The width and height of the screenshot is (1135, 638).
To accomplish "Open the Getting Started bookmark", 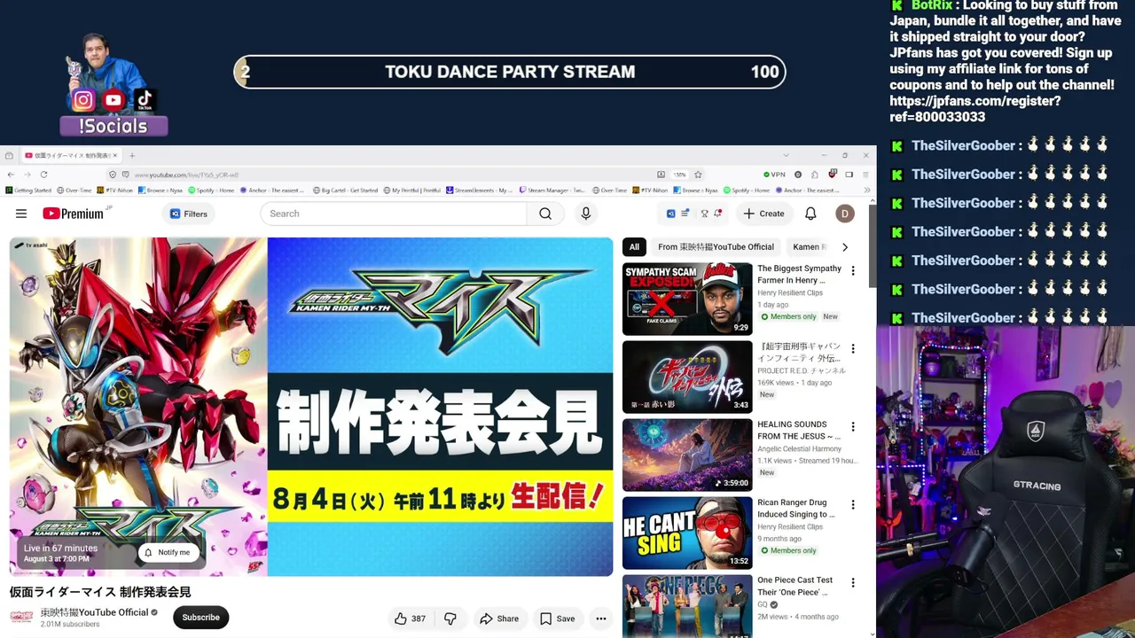I will pos(28,191).
